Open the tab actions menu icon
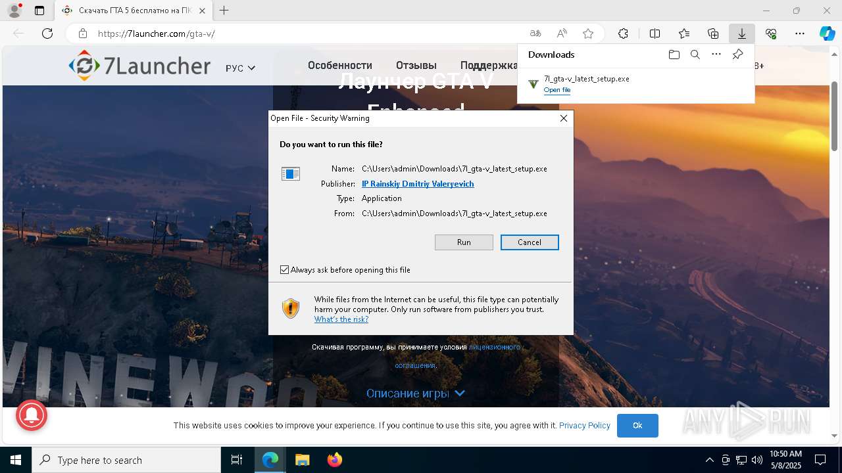Image resolution: width=842 pixels, height=473 pixels. [x=39, y=11]
